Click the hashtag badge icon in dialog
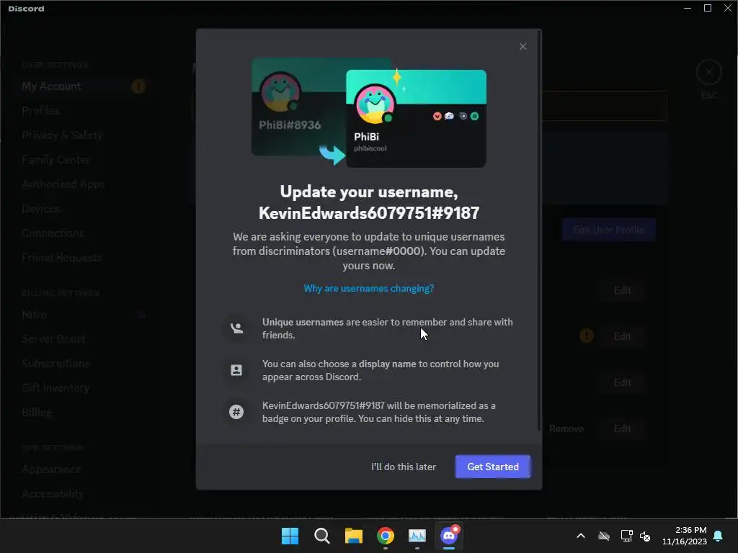The image size is (738, 553). 236,412
